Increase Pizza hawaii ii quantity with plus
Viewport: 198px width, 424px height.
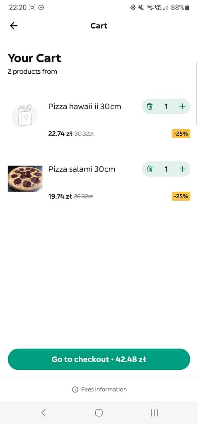point(183,106)
